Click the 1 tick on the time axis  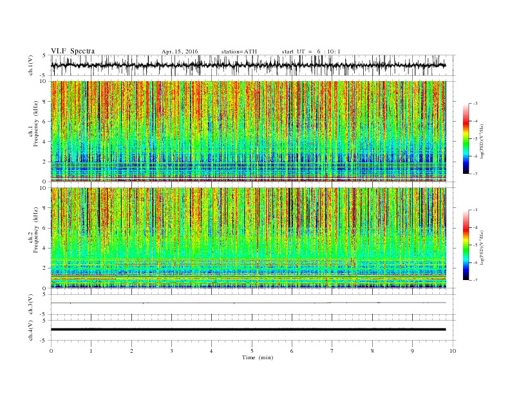pos(91,351)
